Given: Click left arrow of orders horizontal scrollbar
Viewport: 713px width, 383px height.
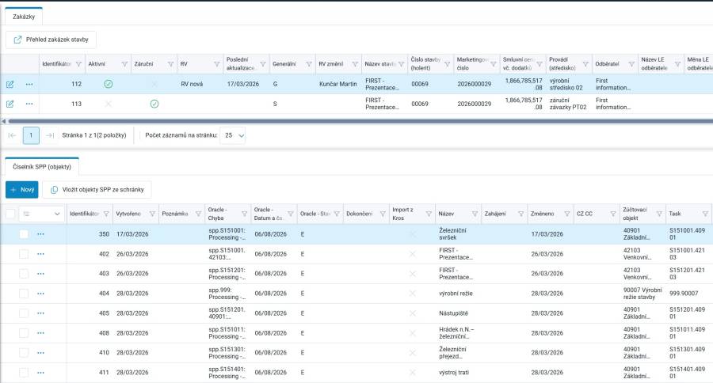Looking at the screenshot, I should (4, 121).
